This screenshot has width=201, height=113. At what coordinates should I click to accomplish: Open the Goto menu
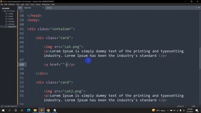tap(27, 4)
